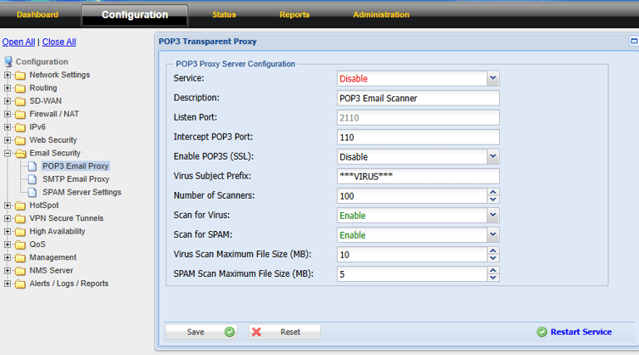Open the Scan for Virus dropdown
This screenshot has width=639, height=355.
pyautogui.click(x=493, y=215)
